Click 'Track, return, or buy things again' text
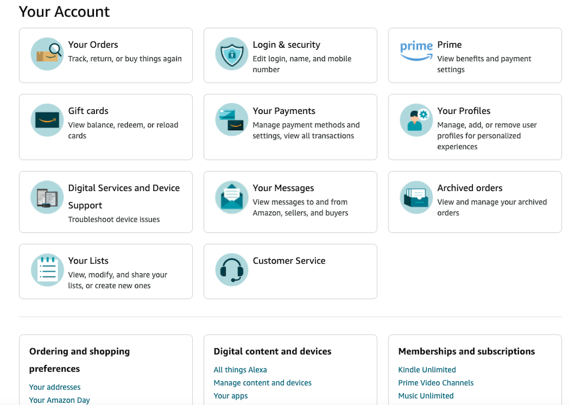This screenshot has height=405, width=569. [x=125, y=59]
